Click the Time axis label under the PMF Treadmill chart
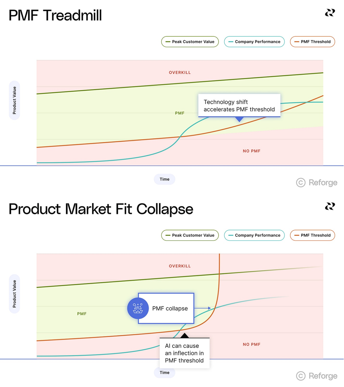This screenshot has width=344, height=387. (164, 179)
